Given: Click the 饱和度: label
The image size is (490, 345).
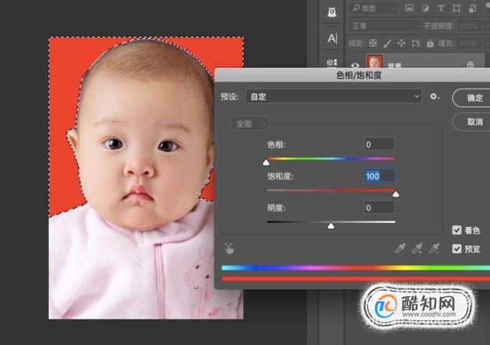Looking at the screenshot, I should (280, 176).
